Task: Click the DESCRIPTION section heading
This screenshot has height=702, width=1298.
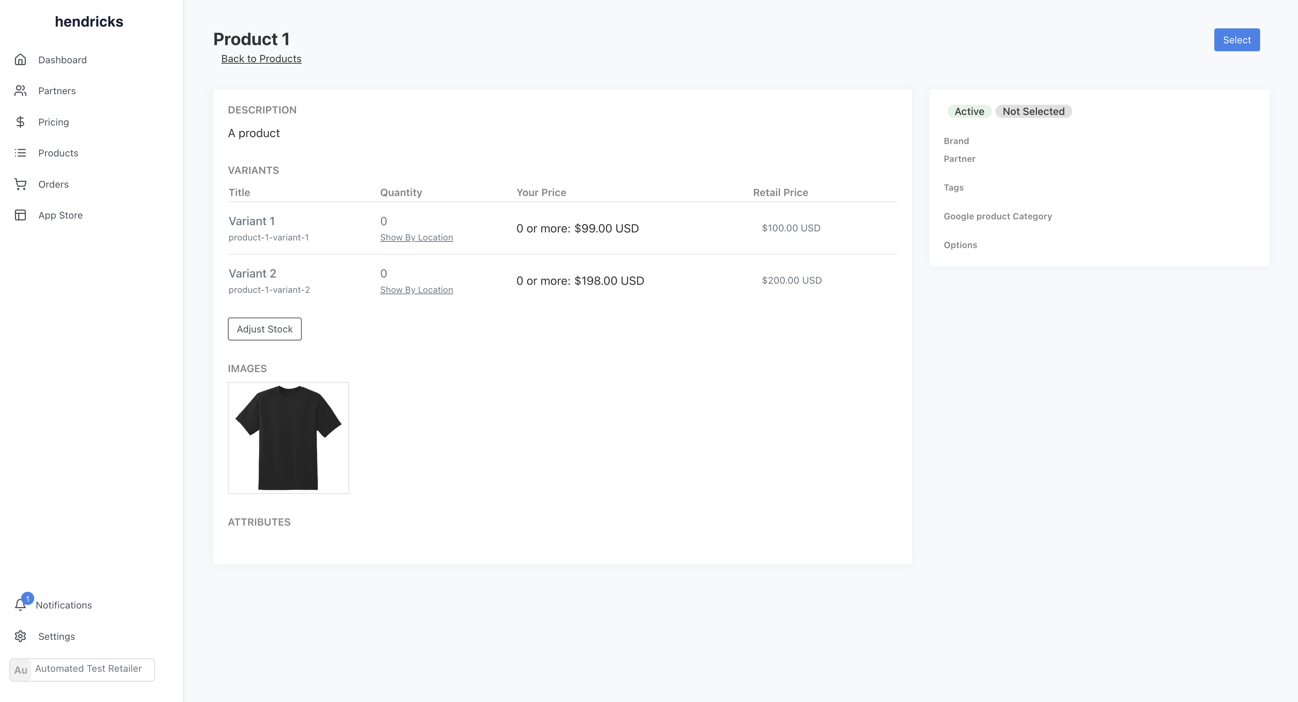Action: (262, 110)
